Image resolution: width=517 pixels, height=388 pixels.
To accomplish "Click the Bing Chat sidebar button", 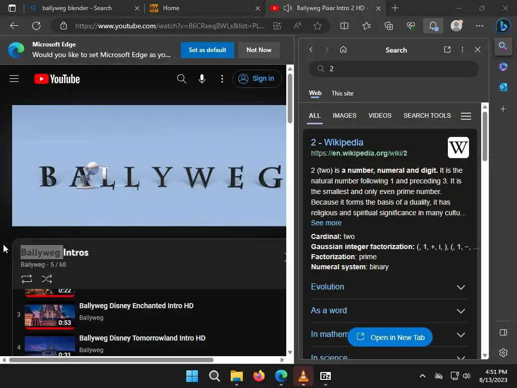I will [x=503, y=26].
